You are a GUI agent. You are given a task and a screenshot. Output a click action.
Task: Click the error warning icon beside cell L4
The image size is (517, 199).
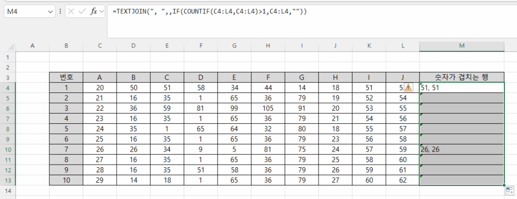[x=408, y=87]
